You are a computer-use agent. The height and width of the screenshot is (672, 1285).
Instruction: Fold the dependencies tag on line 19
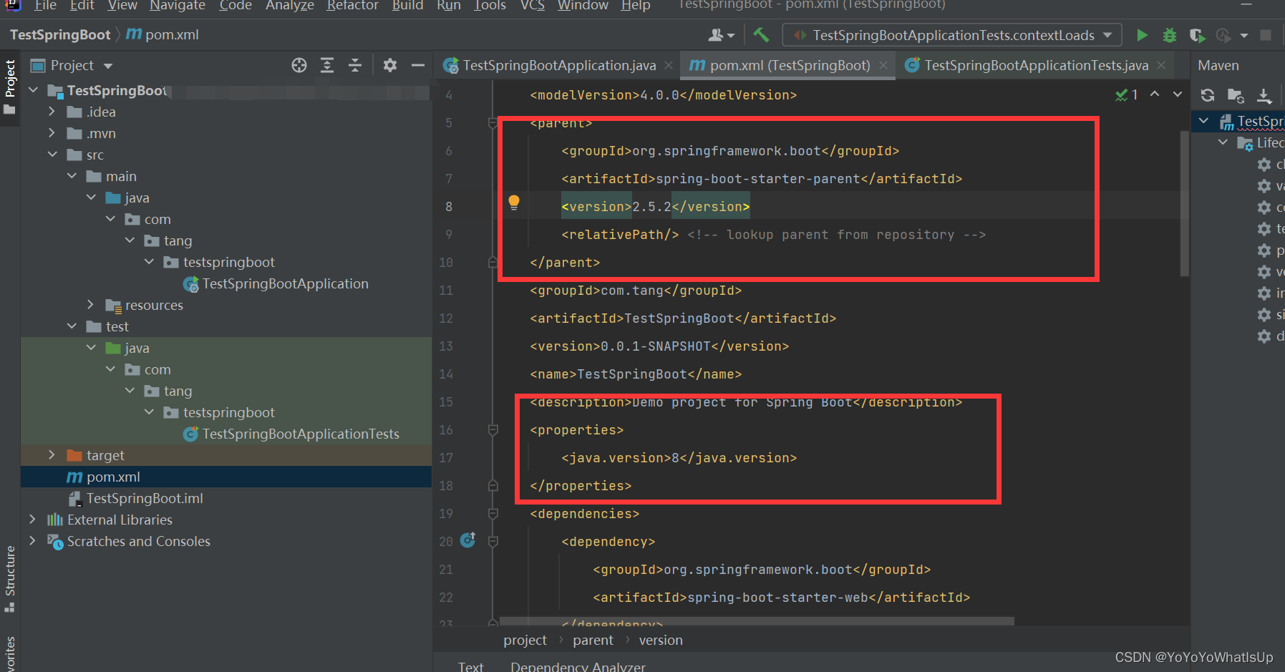[493, 514]
